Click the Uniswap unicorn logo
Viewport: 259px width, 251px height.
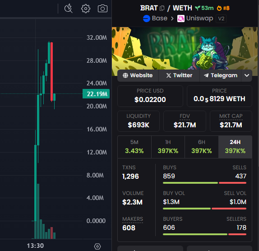click(x=181, y=19)
